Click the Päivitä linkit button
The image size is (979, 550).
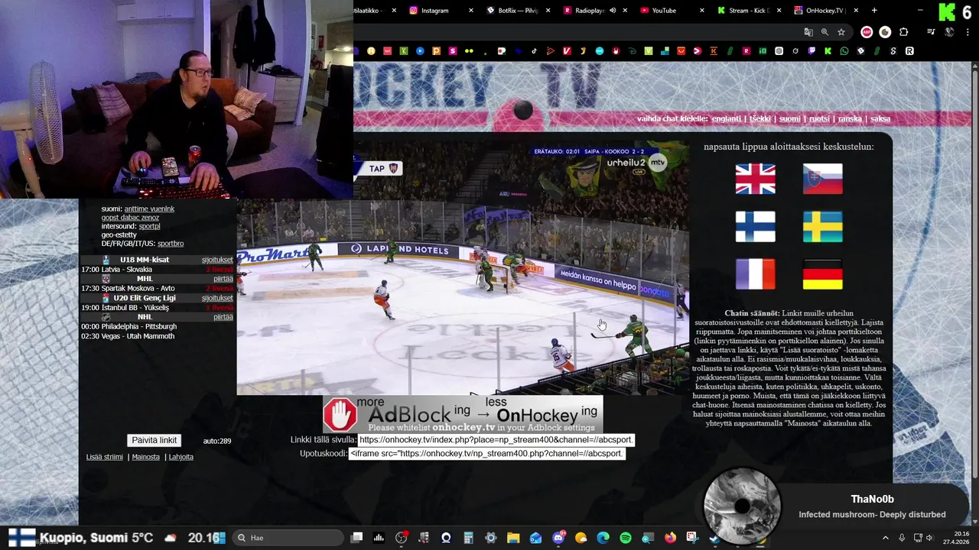click(x=154, y=440)
